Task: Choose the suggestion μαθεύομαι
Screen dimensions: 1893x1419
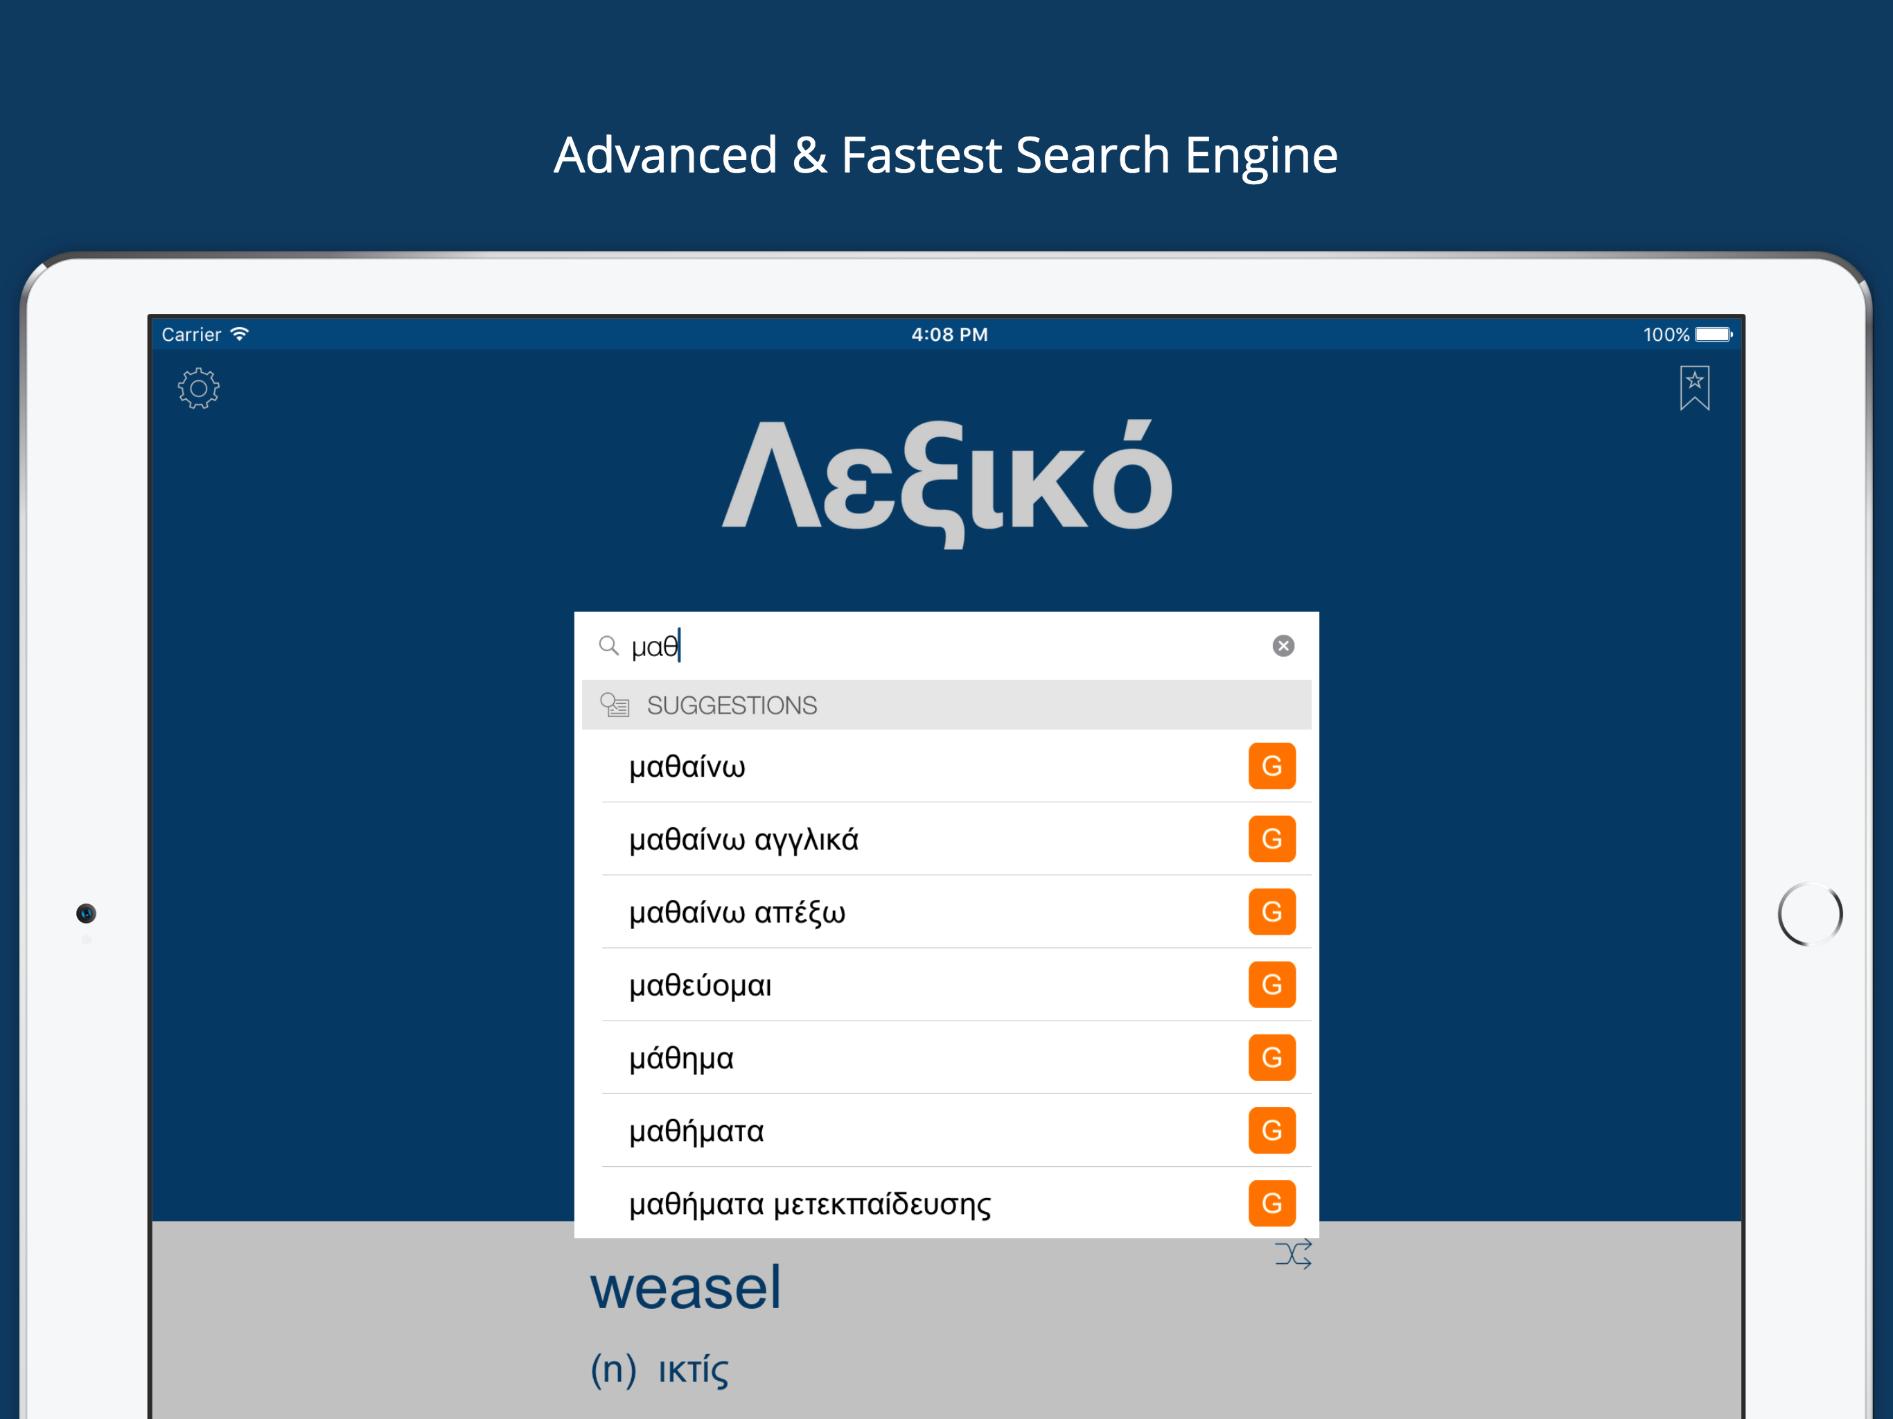Action: [946, 985]
